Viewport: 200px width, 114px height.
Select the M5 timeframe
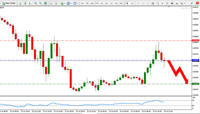[x=87, y=3]
